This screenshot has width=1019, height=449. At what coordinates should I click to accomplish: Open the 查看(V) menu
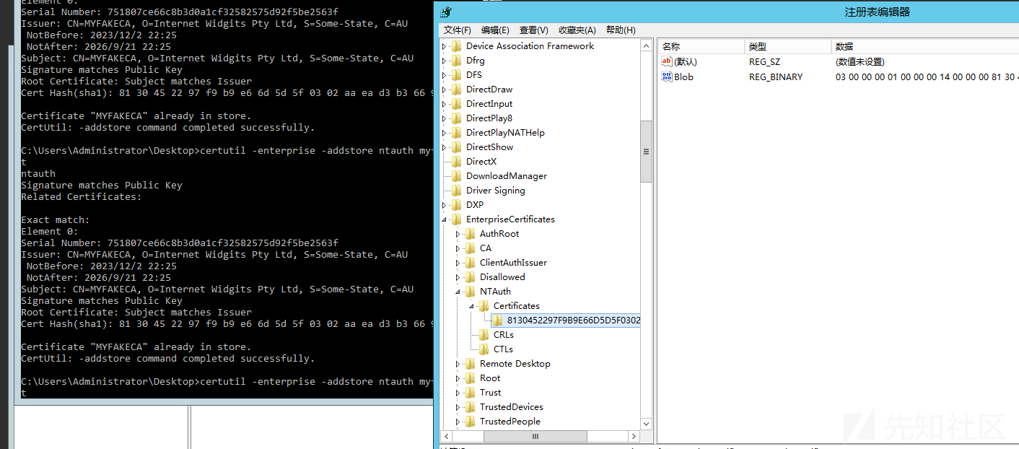(x=533, y=30)
